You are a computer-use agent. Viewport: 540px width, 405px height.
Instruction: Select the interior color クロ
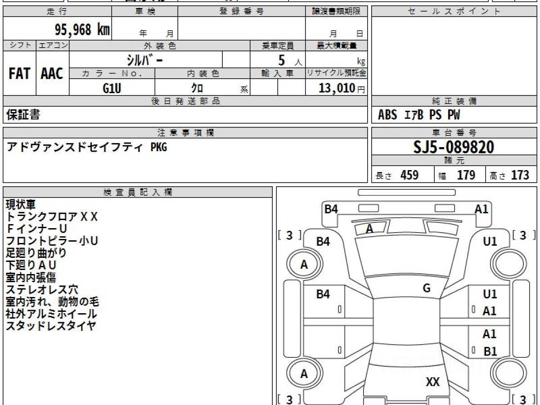(x=197, y=88)
